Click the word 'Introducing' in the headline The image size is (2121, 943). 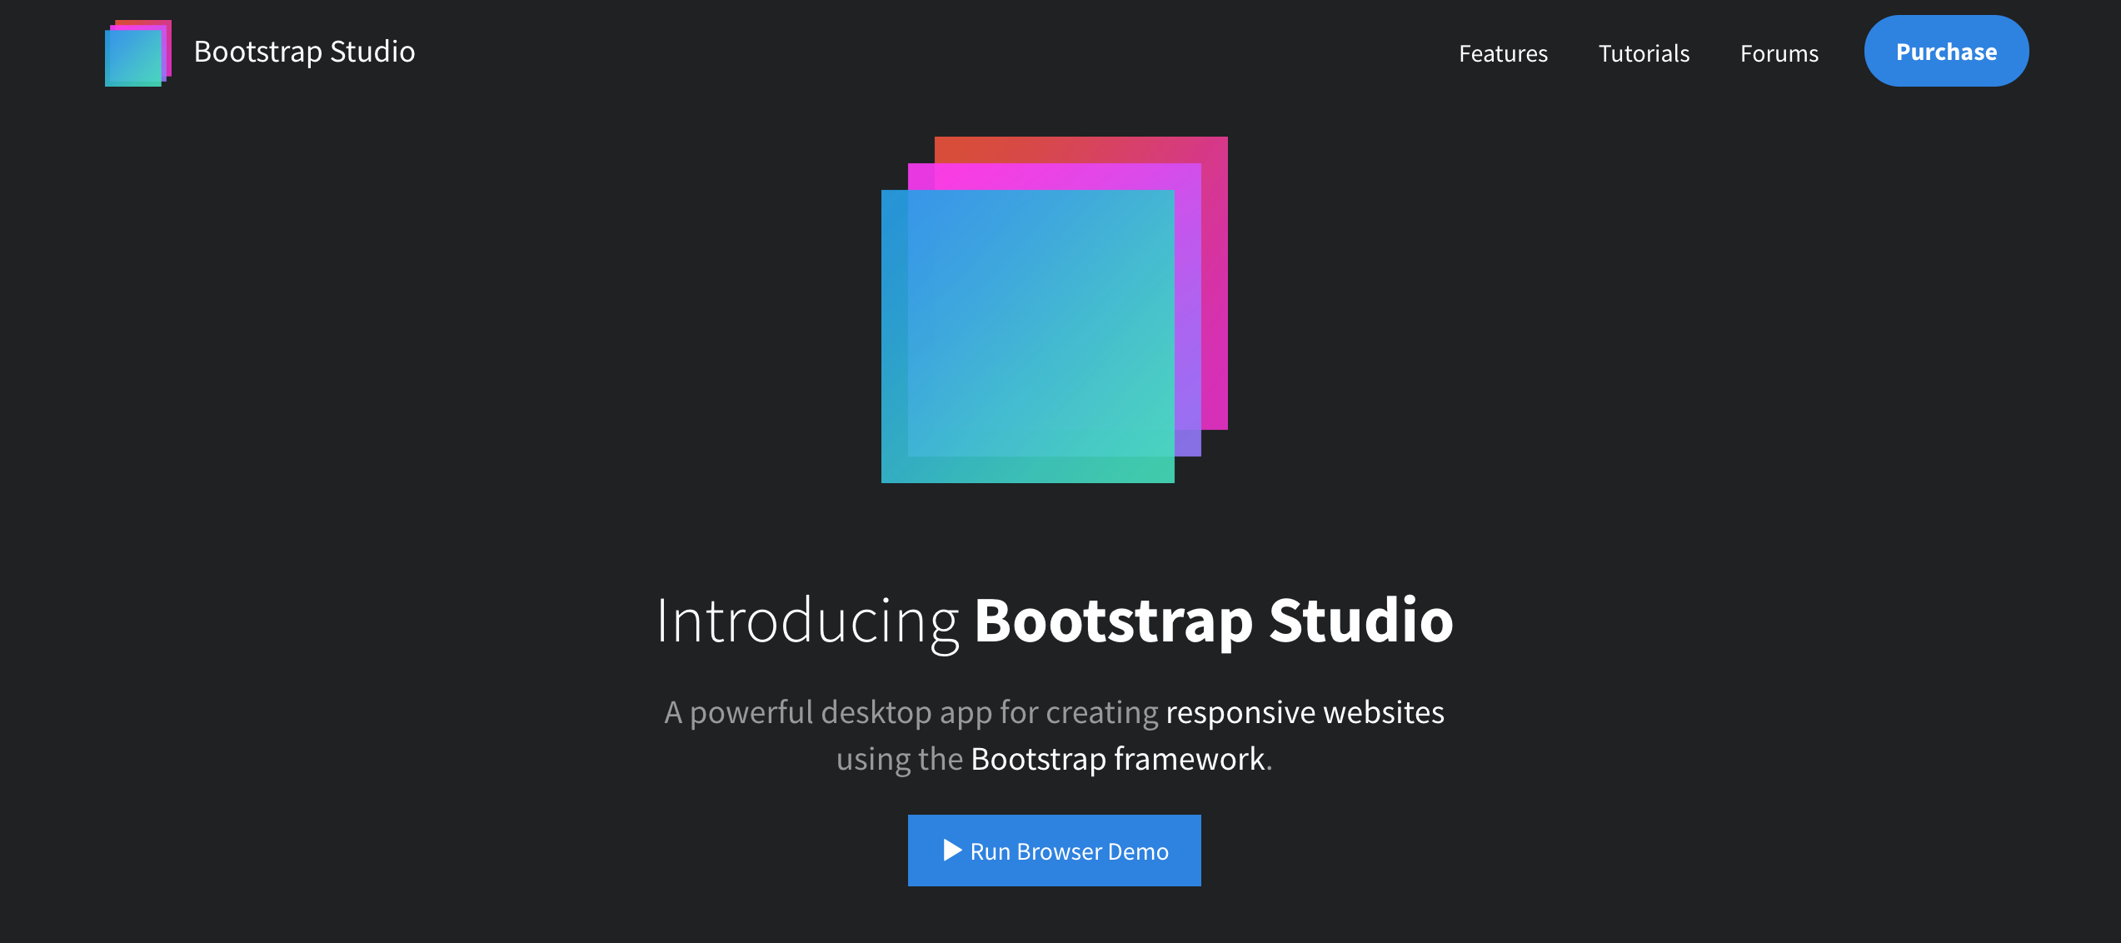[807, 621]
